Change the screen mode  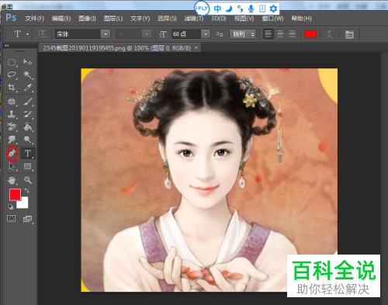(28, 219)
